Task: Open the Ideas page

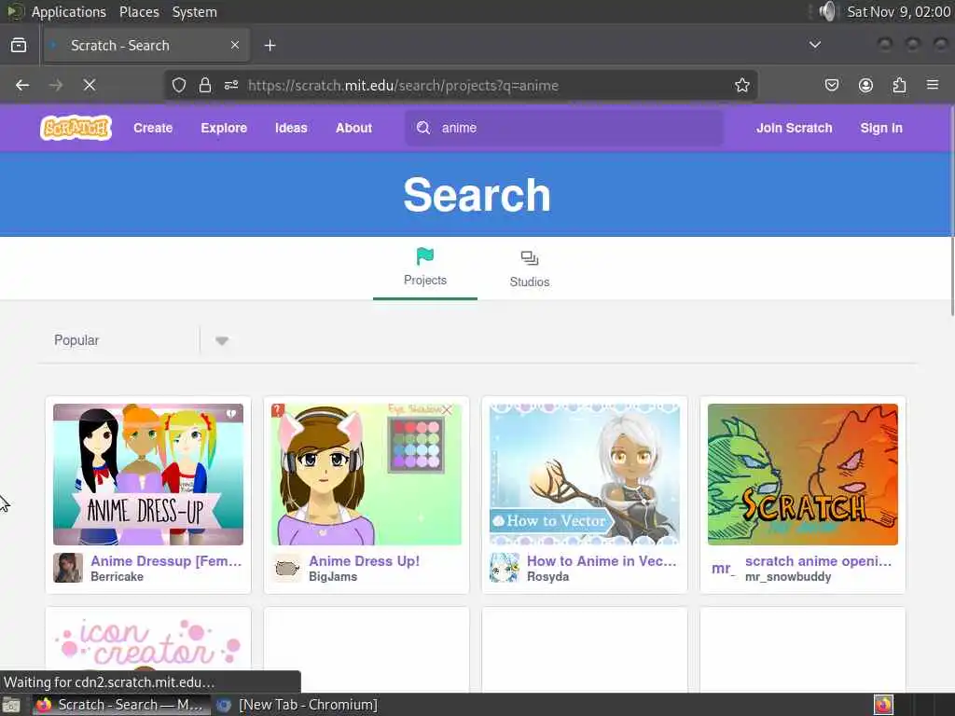Action: coord(291,128)
